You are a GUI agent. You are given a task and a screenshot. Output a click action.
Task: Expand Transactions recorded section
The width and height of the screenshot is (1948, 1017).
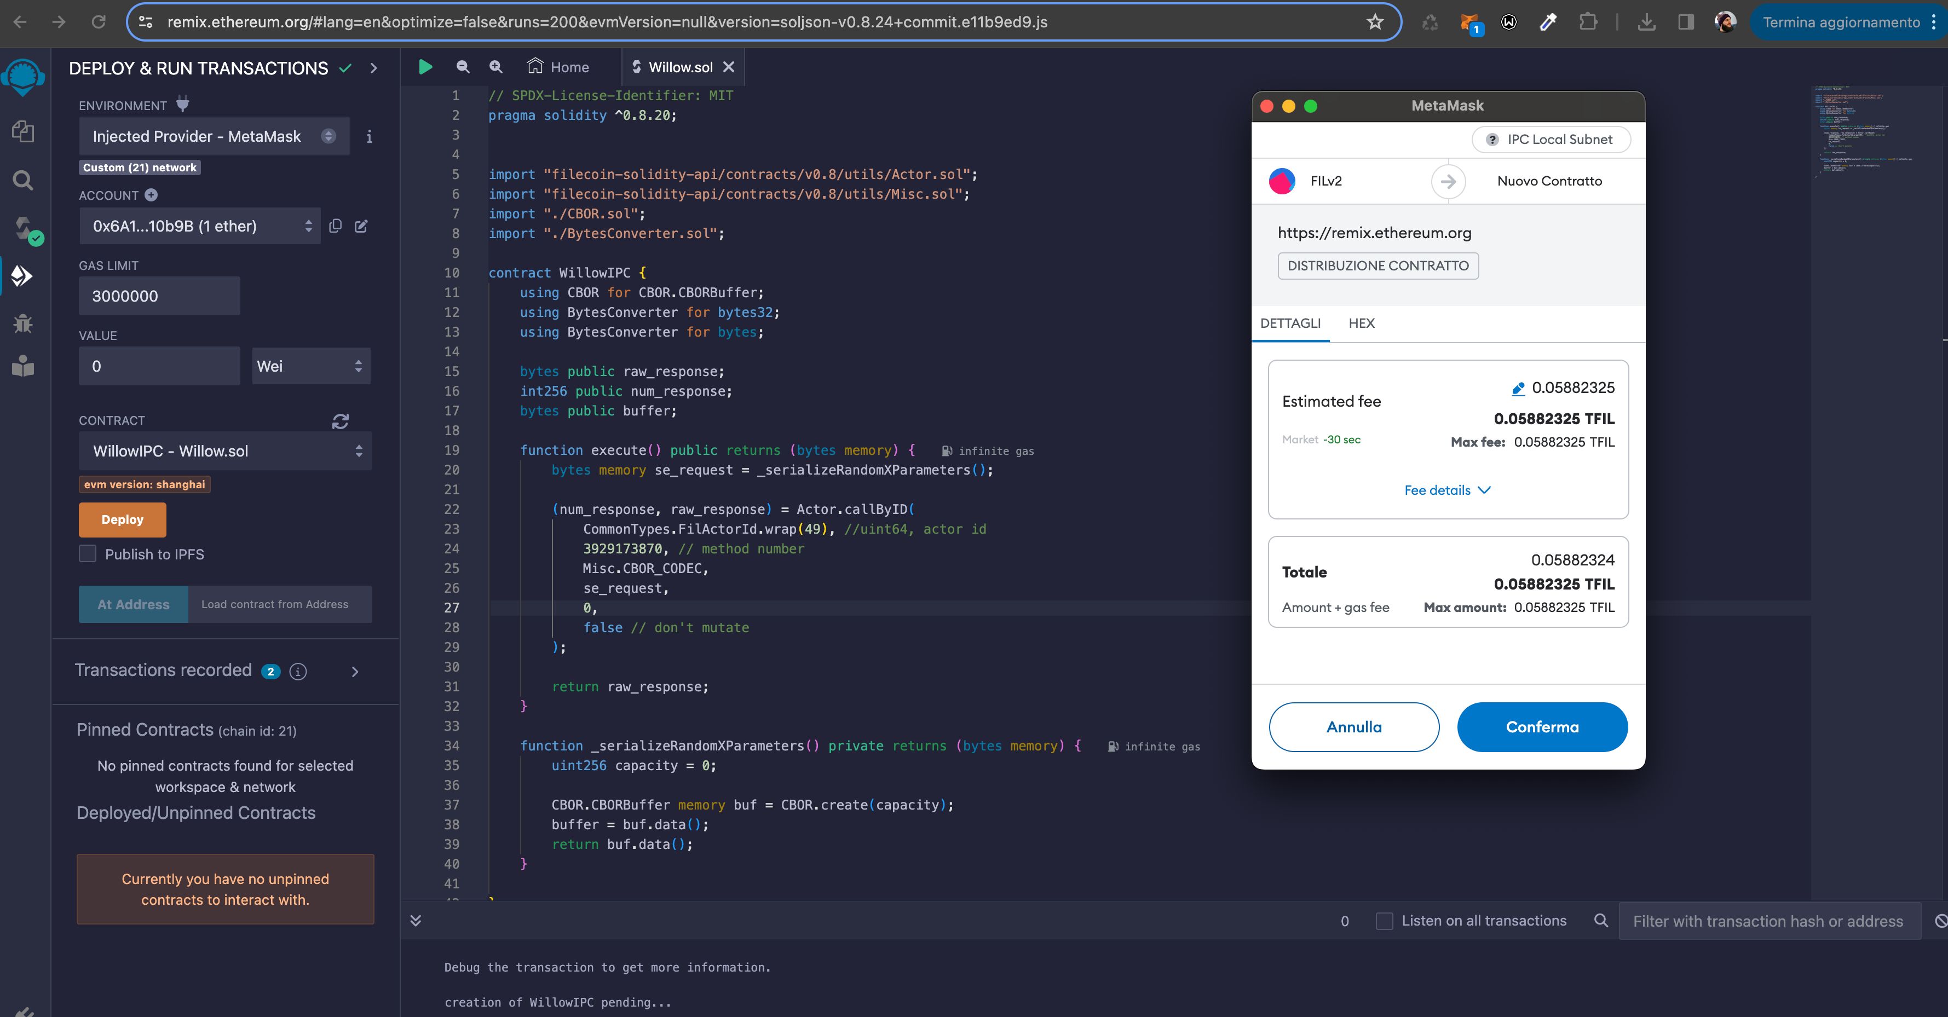point(355,672)
